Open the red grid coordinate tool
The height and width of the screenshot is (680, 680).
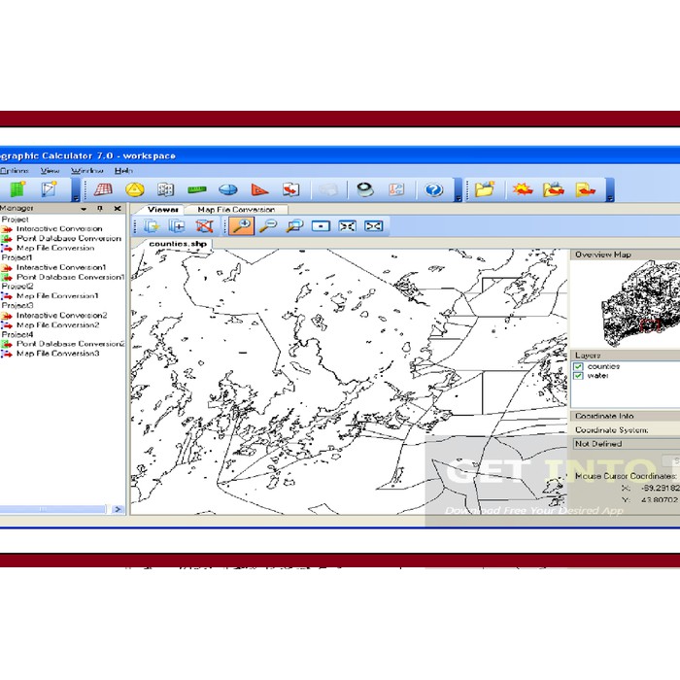[103, 189]
